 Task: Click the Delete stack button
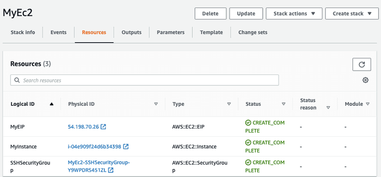(x=211, y=14)
